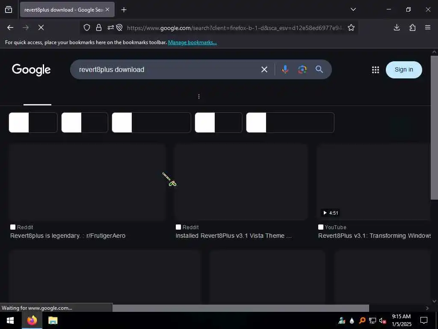Screen dimensions: 438x329
Task: Open thumbnail above Installed Revert8Plus v3.1
Action: (x=241, y=182)
